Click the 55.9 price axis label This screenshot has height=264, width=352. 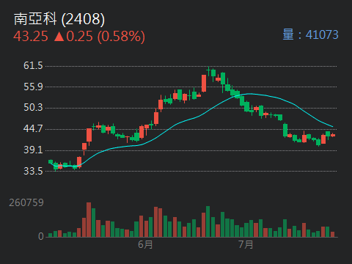coord(33,87)
